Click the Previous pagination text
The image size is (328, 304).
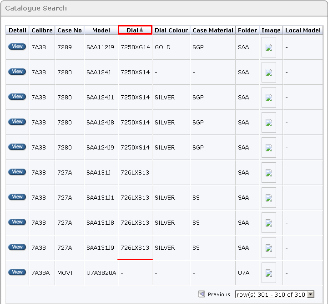(219, 294)
